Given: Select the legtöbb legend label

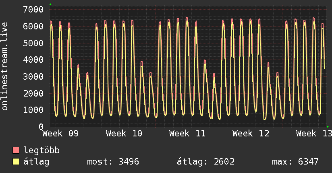Looking at the screenshot, I should point(41,150).
